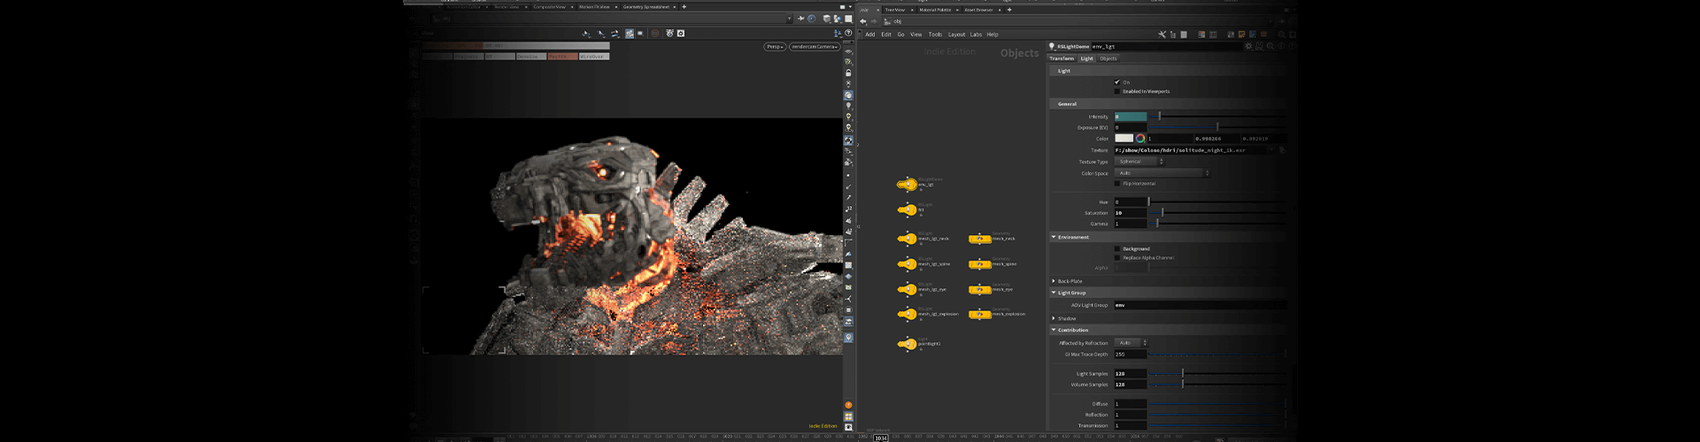The image size is (1700, 442).
Task: Toggle the PostFX button in render view
Action: [x=561, y=57]
